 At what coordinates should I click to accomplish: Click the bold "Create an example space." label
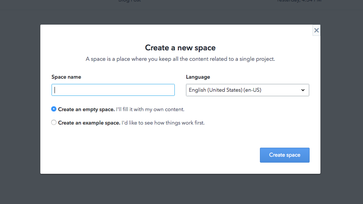(x=89, y=123)
